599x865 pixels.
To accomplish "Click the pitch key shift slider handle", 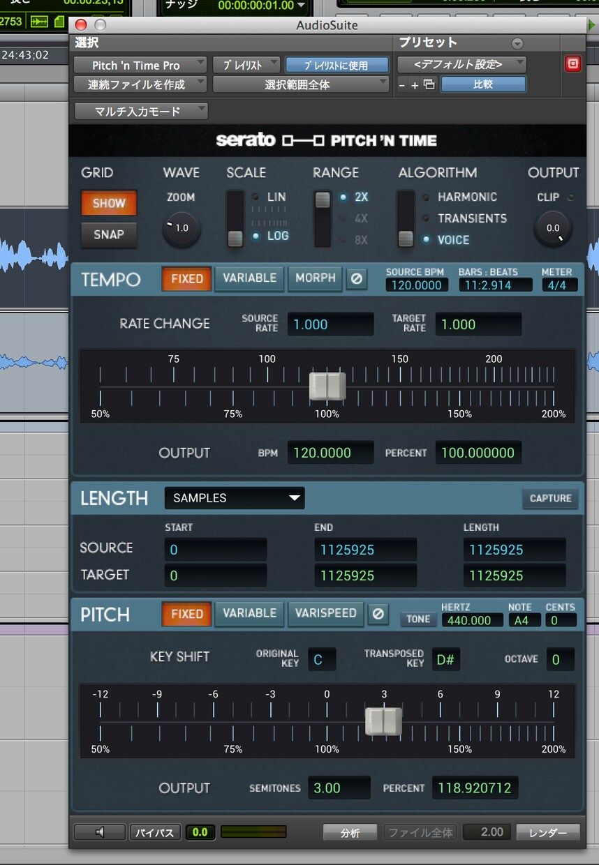I will click(x=383, y=721).
